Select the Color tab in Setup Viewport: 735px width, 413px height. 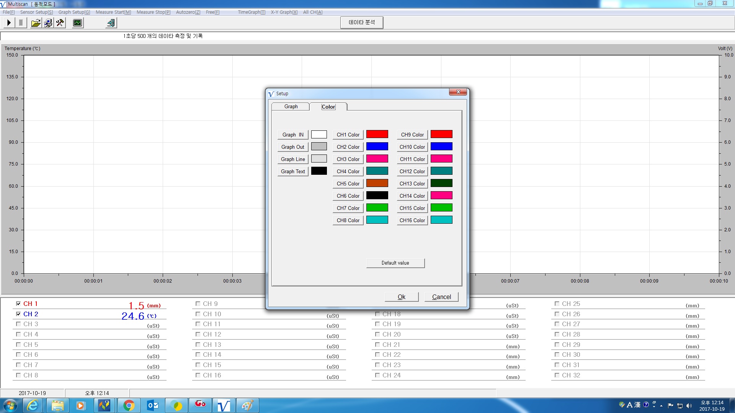click(328, 107)
